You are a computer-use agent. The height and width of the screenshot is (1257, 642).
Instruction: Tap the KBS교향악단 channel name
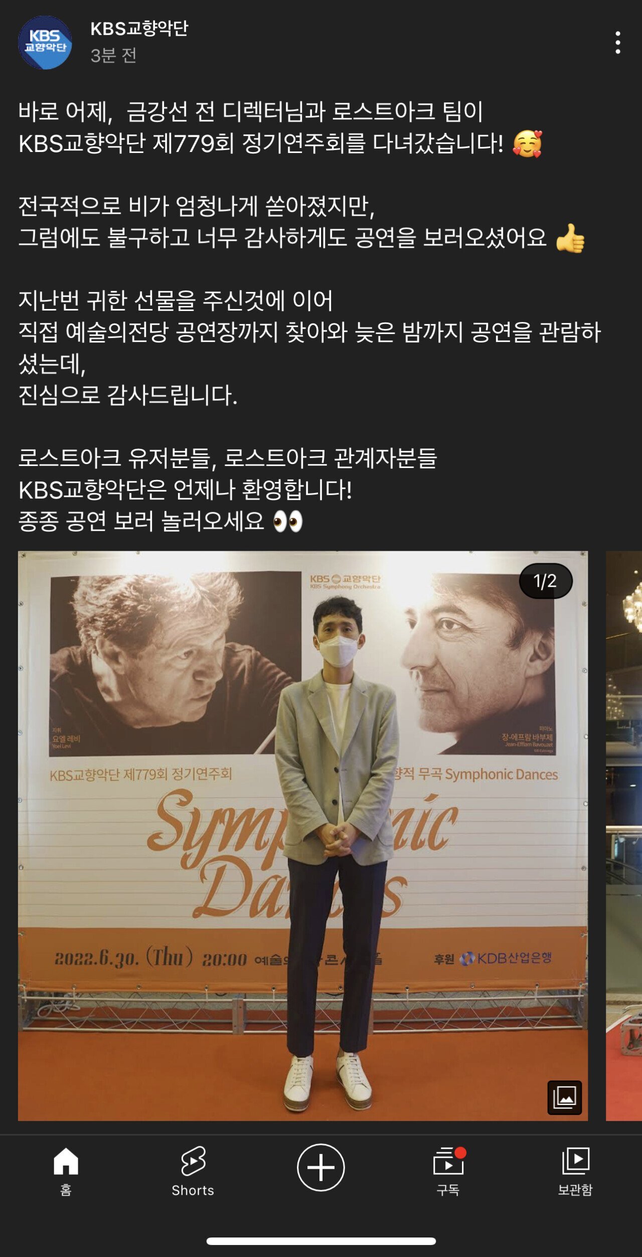139,29
